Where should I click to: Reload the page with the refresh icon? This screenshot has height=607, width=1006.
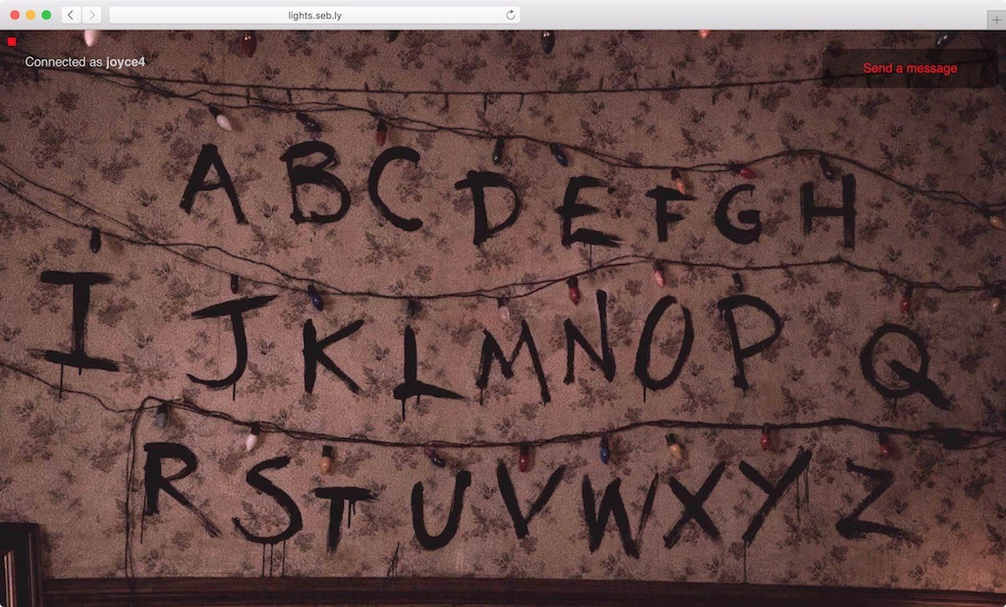pyautogui.click(x=510, y=15)
